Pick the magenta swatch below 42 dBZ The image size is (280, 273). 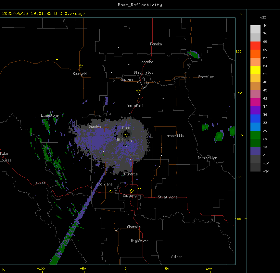[x=255, y=102]
